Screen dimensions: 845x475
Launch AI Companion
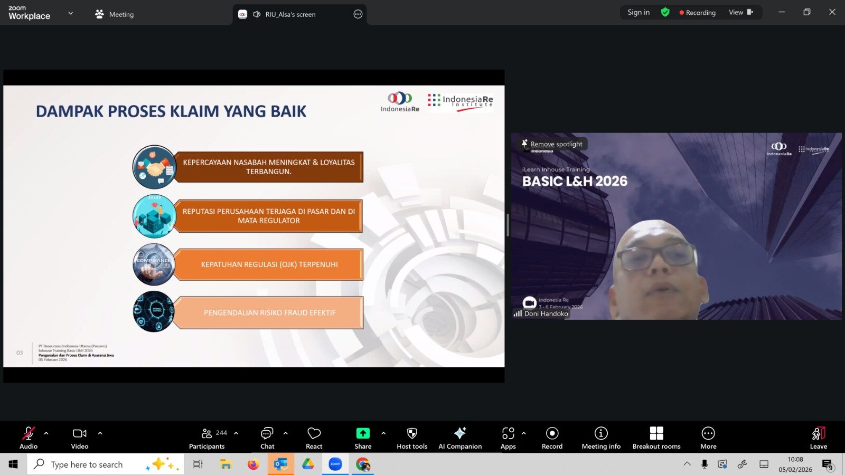(460, 438)
